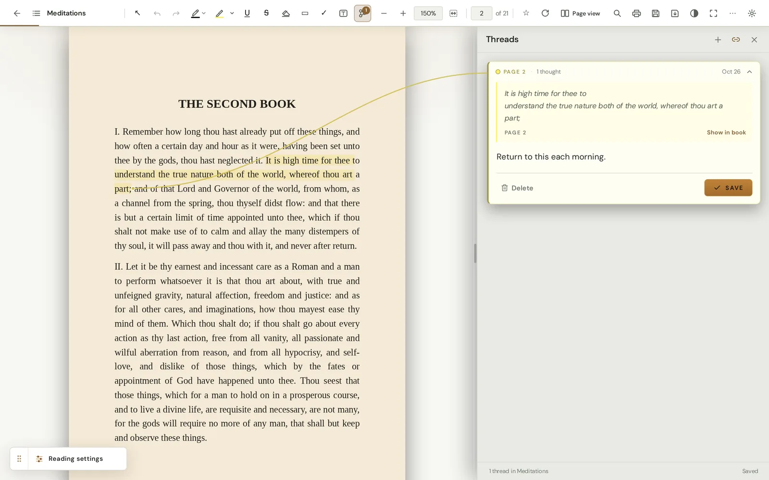Toggle the Threads panel button

pyautogui.click(x=362, y=13)
